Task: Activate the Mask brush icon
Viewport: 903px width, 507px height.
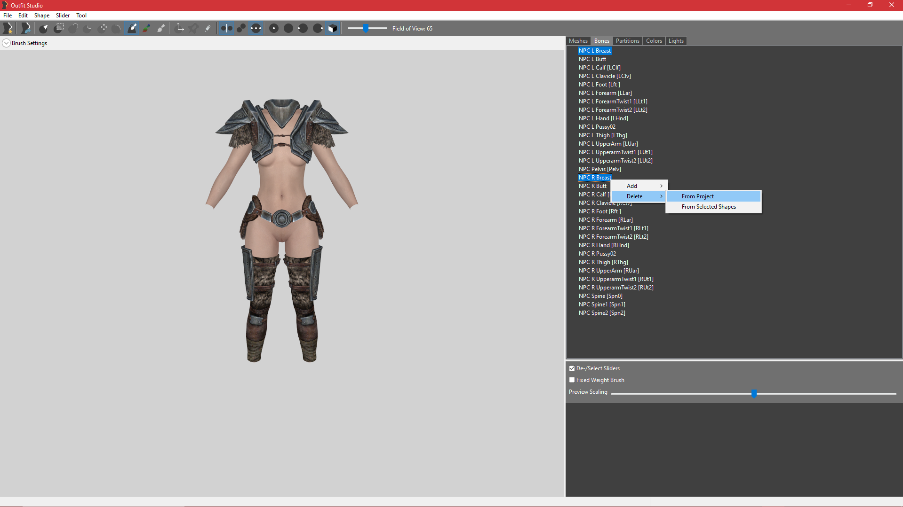Action: click(x=59, y=28)
